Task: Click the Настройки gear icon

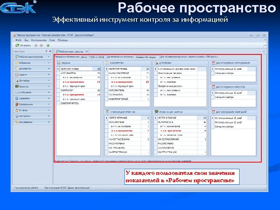Action: tap(17, 116)
